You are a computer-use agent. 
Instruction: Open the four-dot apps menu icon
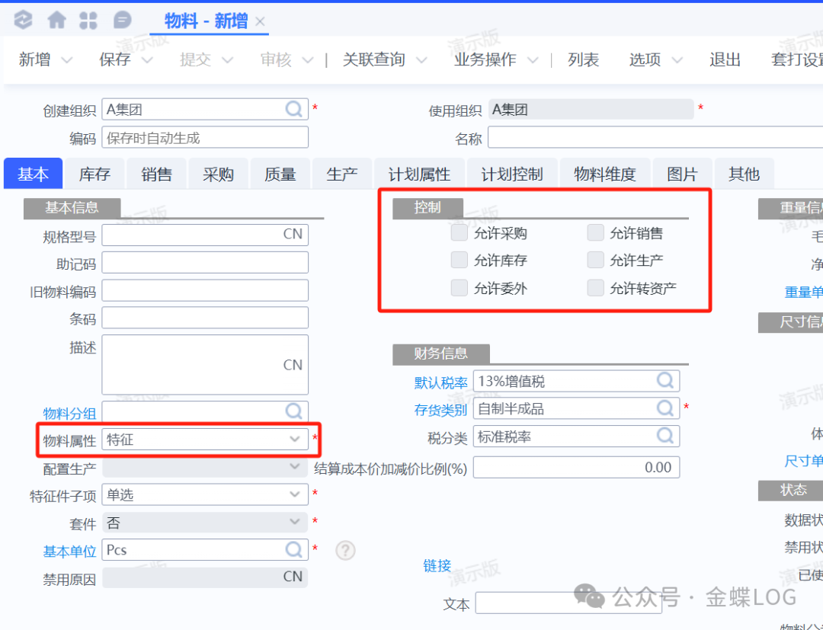click(88, 20)
